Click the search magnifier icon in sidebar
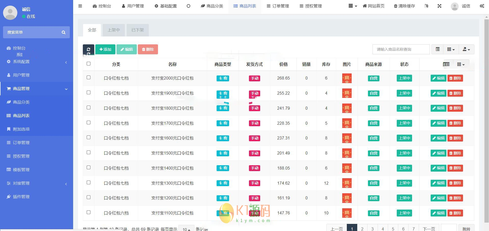489x231 pixels. (63, 32)
